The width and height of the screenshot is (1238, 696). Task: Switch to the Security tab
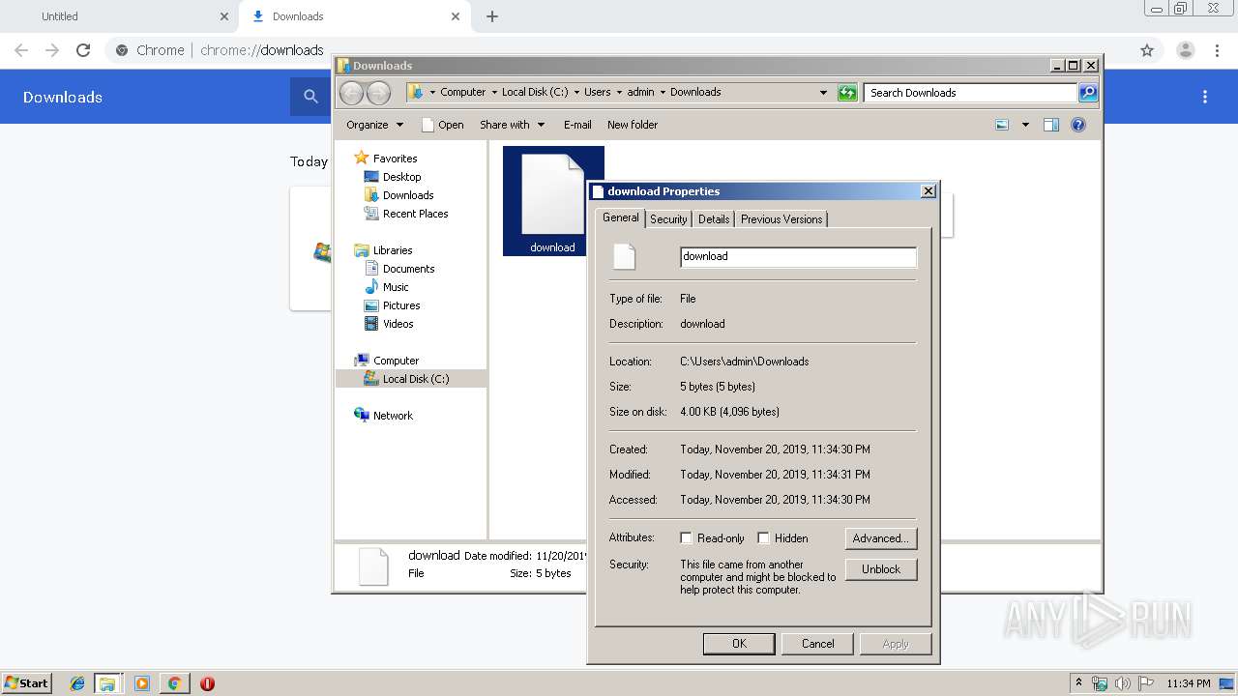click(x=668, y=219)
